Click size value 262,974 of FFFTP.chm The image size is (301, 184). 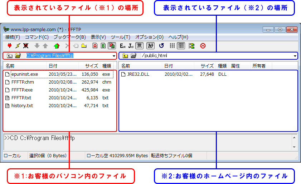tap(90, 82)
